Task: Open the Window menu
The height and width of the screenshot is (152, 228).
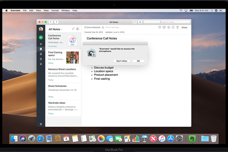Action: pyautogui.click(x=65, y=10)
